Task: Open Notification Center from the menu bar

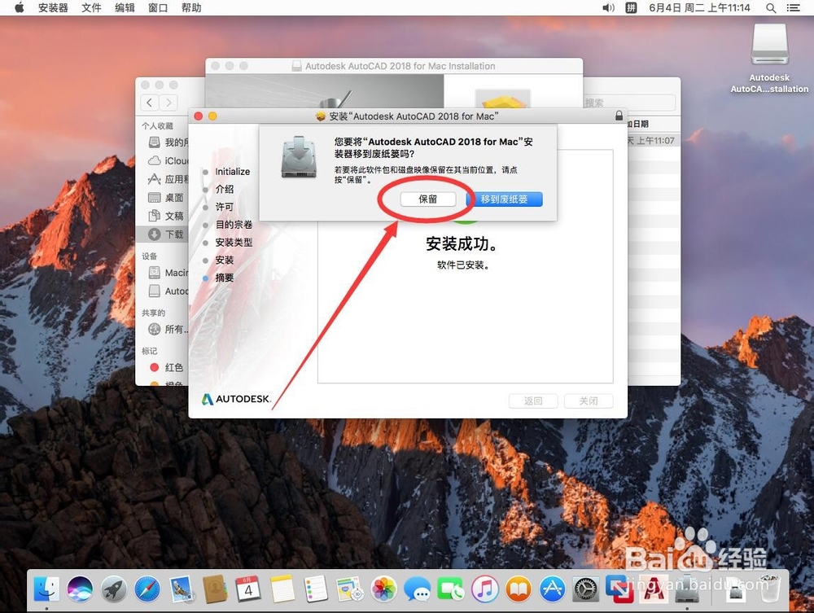Action: pos(793,8)
